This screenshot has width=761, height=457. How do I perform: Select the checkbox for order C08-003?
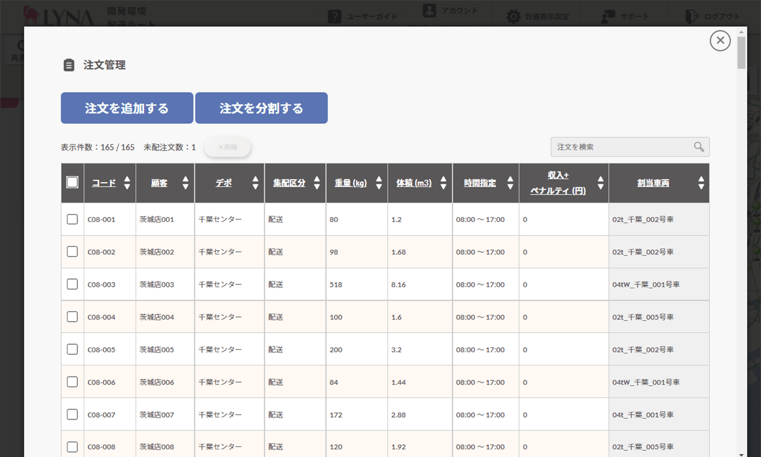point(73,284)
